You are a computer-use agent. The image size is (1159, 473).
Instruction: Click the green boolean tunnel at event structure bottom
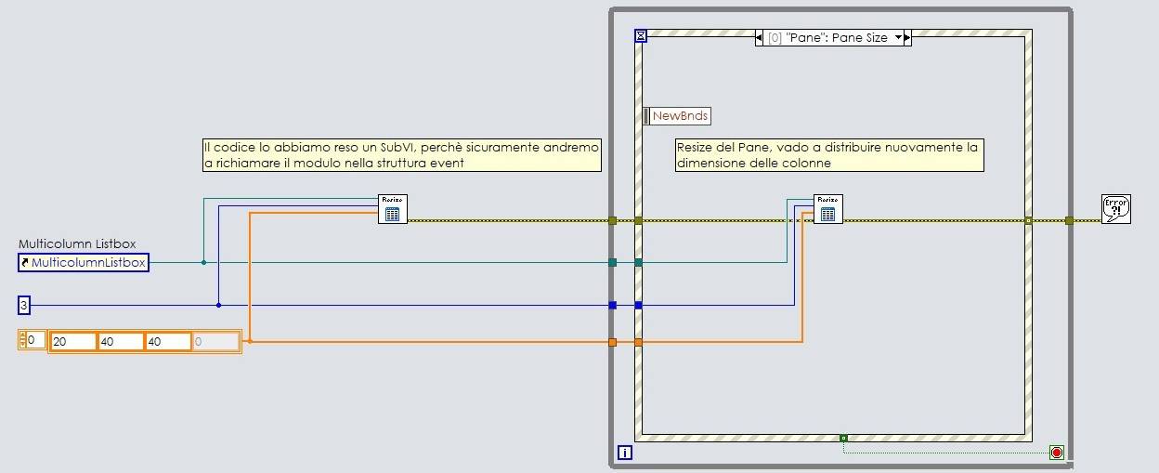843,437
